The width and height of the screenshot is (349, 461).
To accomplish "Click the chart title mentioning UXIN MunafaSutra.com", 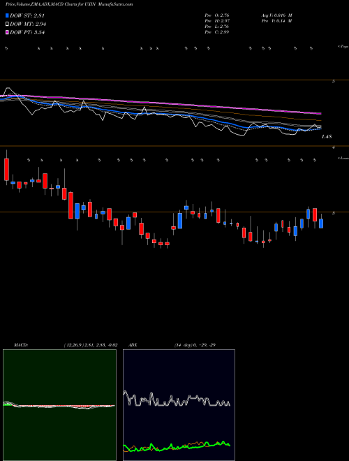I will click(x=69, y=4).
